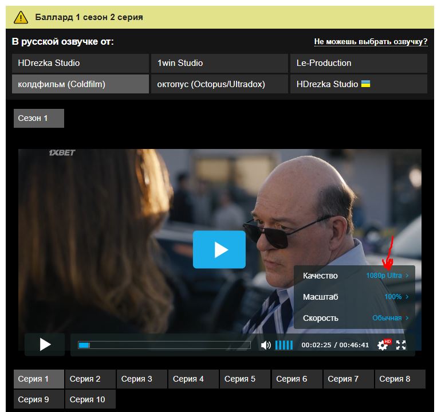Select HDrezka Studio voiceover

click(80, 63)
